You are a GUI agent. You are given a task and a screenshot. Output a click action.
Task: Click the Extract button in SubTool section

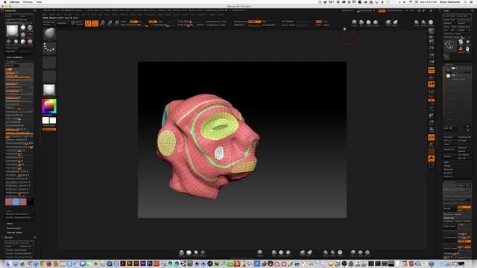[x=448, y=176]
